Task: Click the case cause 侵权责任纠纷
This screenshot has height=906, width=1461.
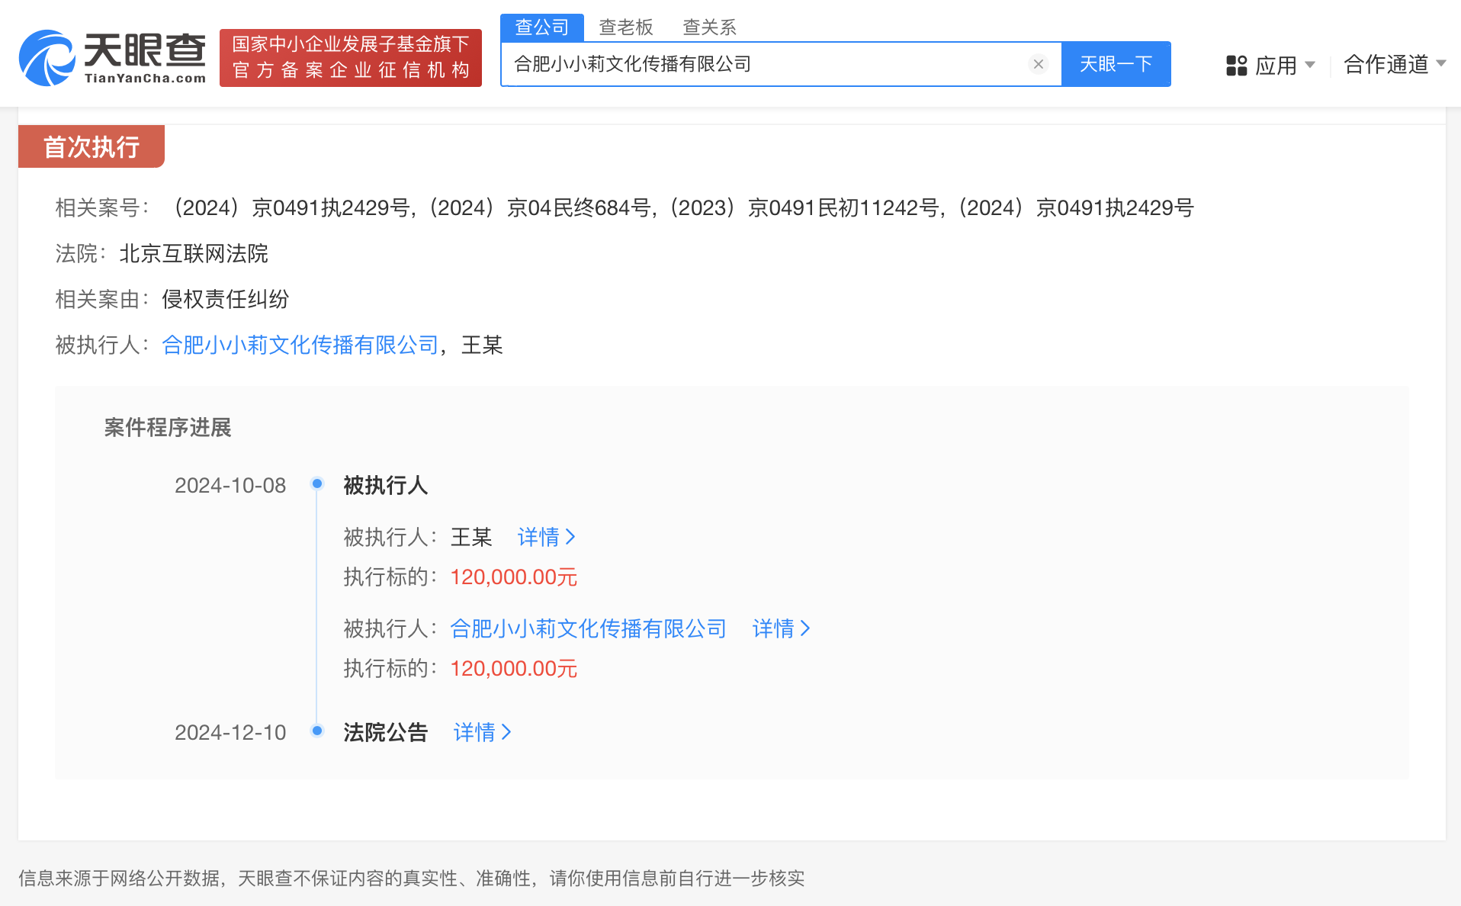Action: [x=226, y=300]
